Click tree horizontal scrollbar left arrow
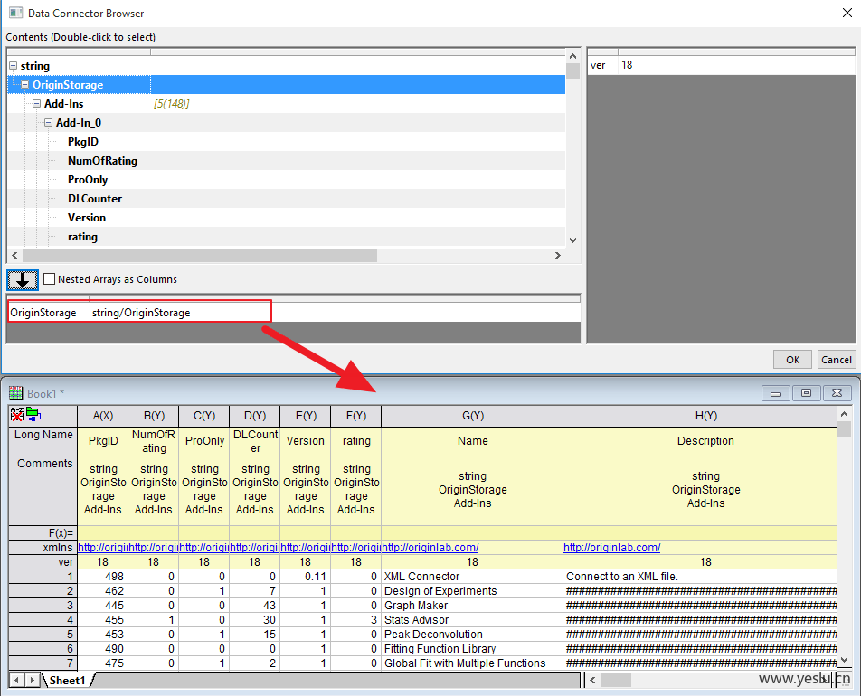 point(14,255)
